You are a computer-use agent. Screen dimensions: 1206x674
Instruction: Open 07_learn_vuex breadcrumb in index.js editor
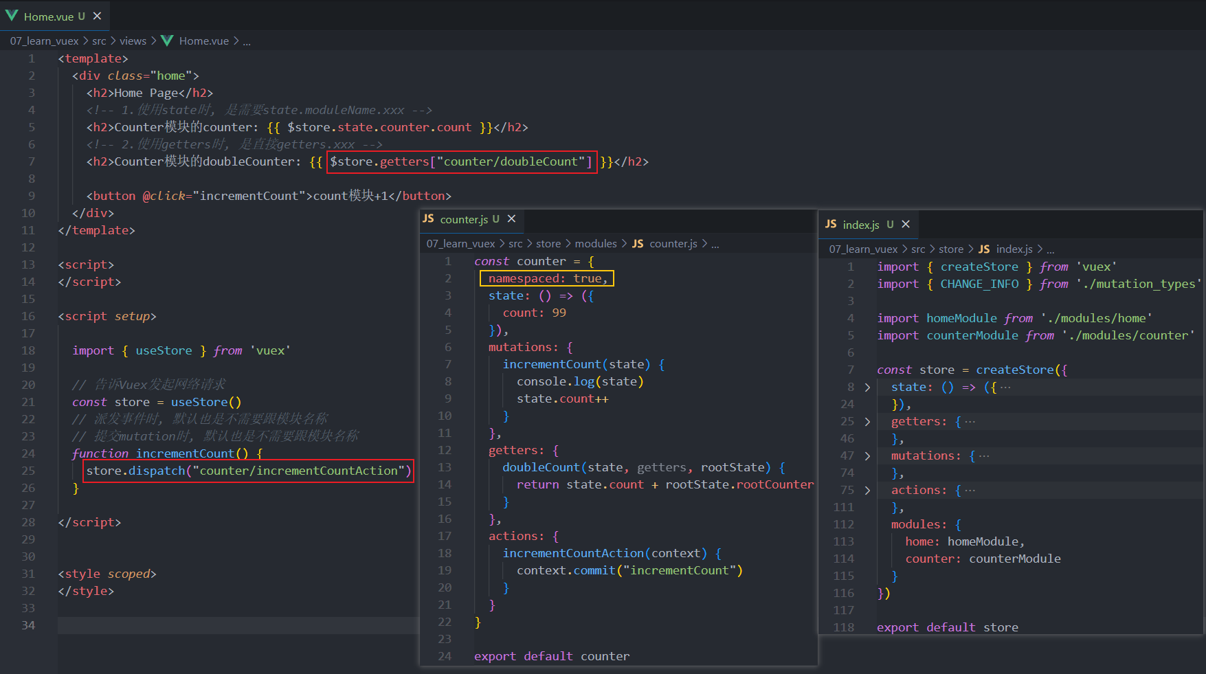click(x=863, y=249)
